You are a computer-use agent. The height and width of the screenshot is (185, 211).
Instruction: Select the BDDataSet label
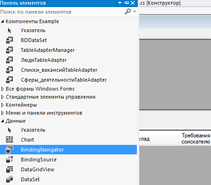tap(34, 40)
